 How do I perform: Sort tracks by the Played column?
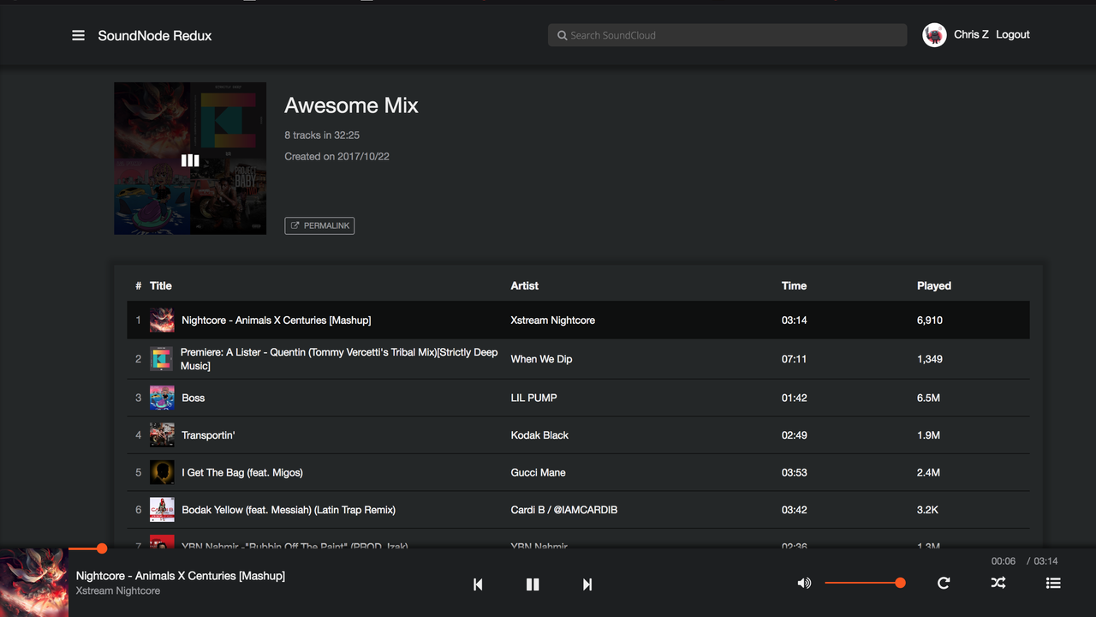coord(933,285)
